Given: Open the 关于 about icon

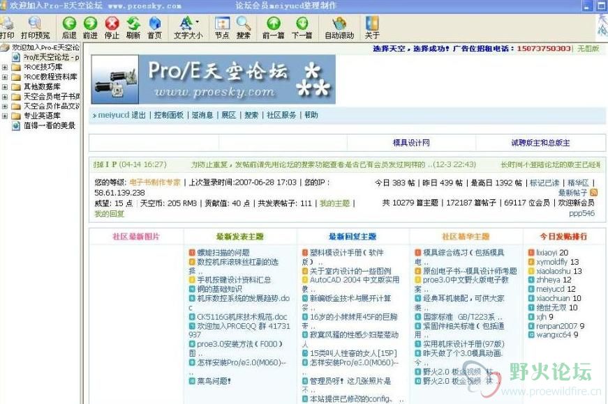Looking at the screenshot, I should click(372, 24).
